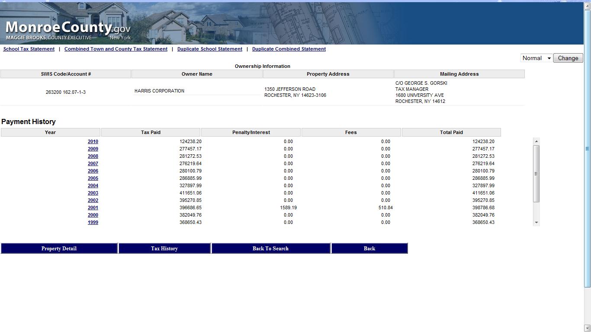This screenshot has width=591, height=332.
Task: View payment details for year 2005
Action: tap(93, 178)
